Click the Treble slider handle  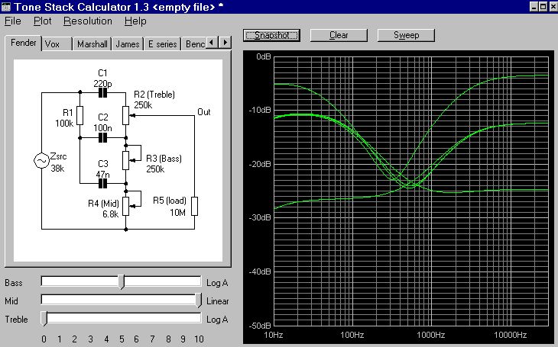pos(44,319)
